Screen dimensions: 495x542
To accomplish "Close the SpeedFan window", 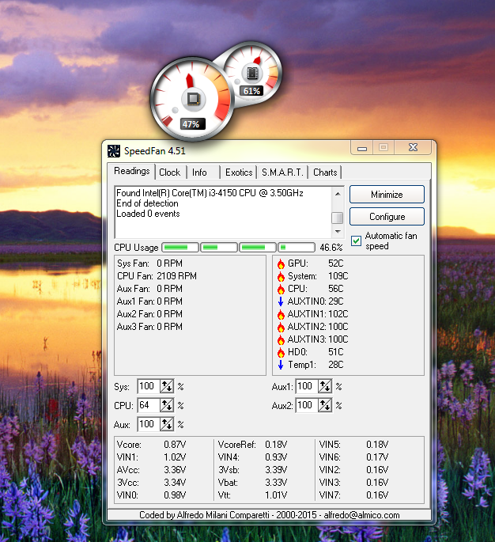I will [x=413, y=148].
